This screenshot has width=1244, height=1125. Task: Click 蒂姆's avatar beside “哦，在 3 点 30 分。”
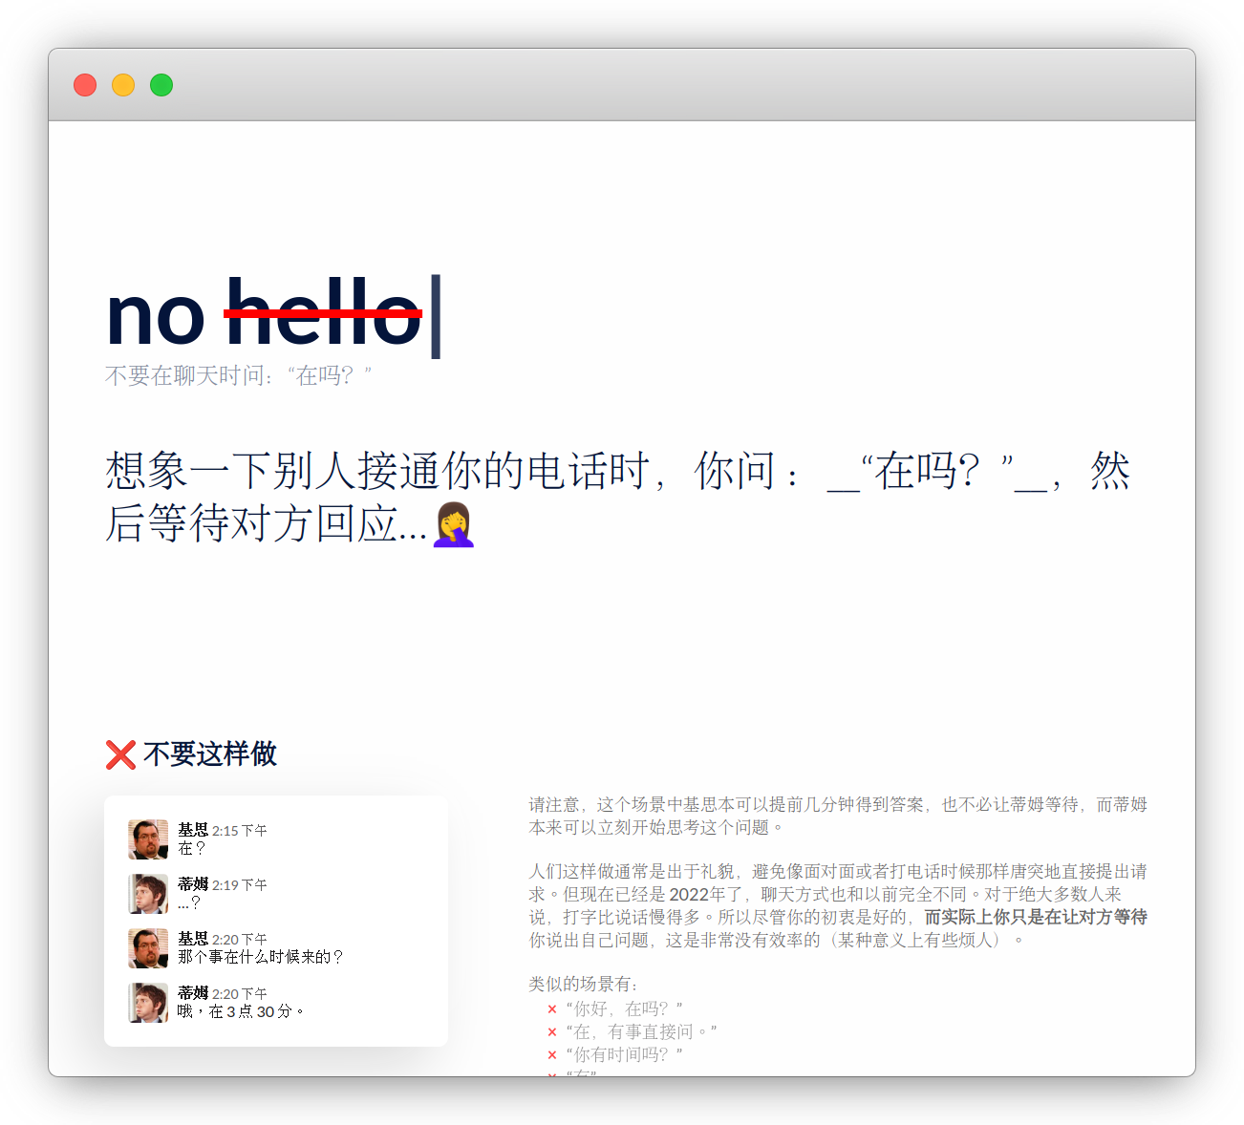[148, 1003]
